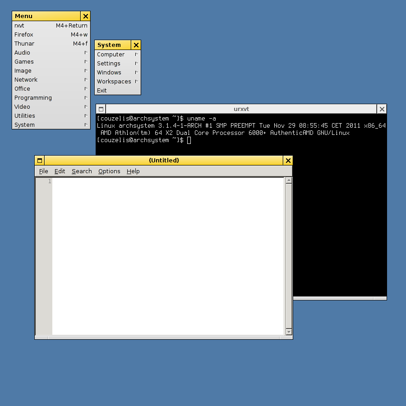The image size is (406, 406).
Task: Launch rxvt from the Menu
Action: click(51, 25)
